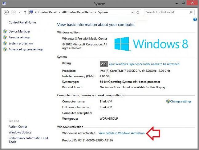
Task: Click the Search Control Panel field
Action: [x=169, y=12]
